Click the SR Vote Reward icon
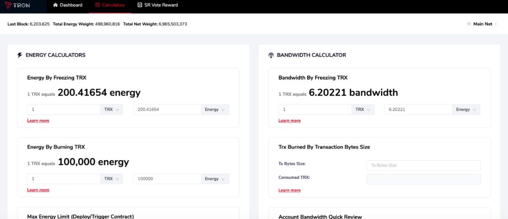Image resolution: width=508 pixels, height=219 pixels. tap(140, 5)
